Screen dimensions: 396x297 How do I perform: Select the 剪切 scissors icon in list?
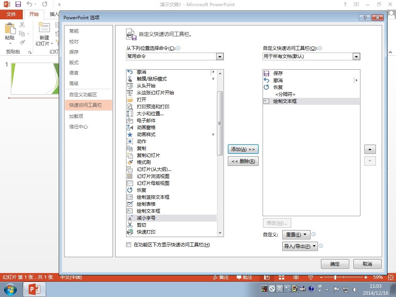130,225
